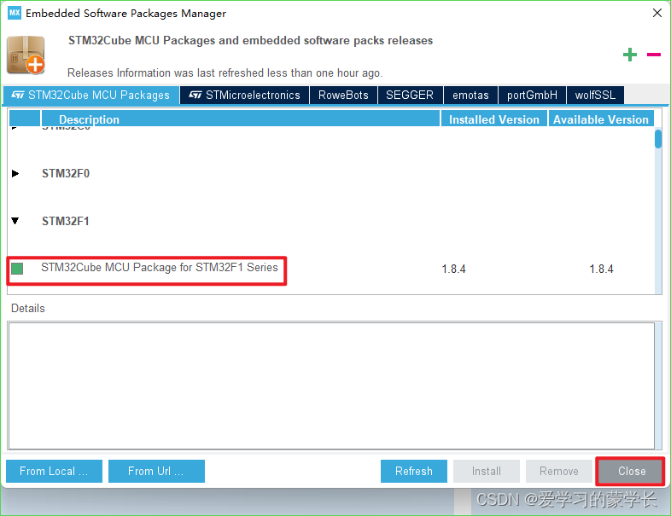
Task: Toggle the green checkbox for STM32F1 package
Action: click(17, 269)
